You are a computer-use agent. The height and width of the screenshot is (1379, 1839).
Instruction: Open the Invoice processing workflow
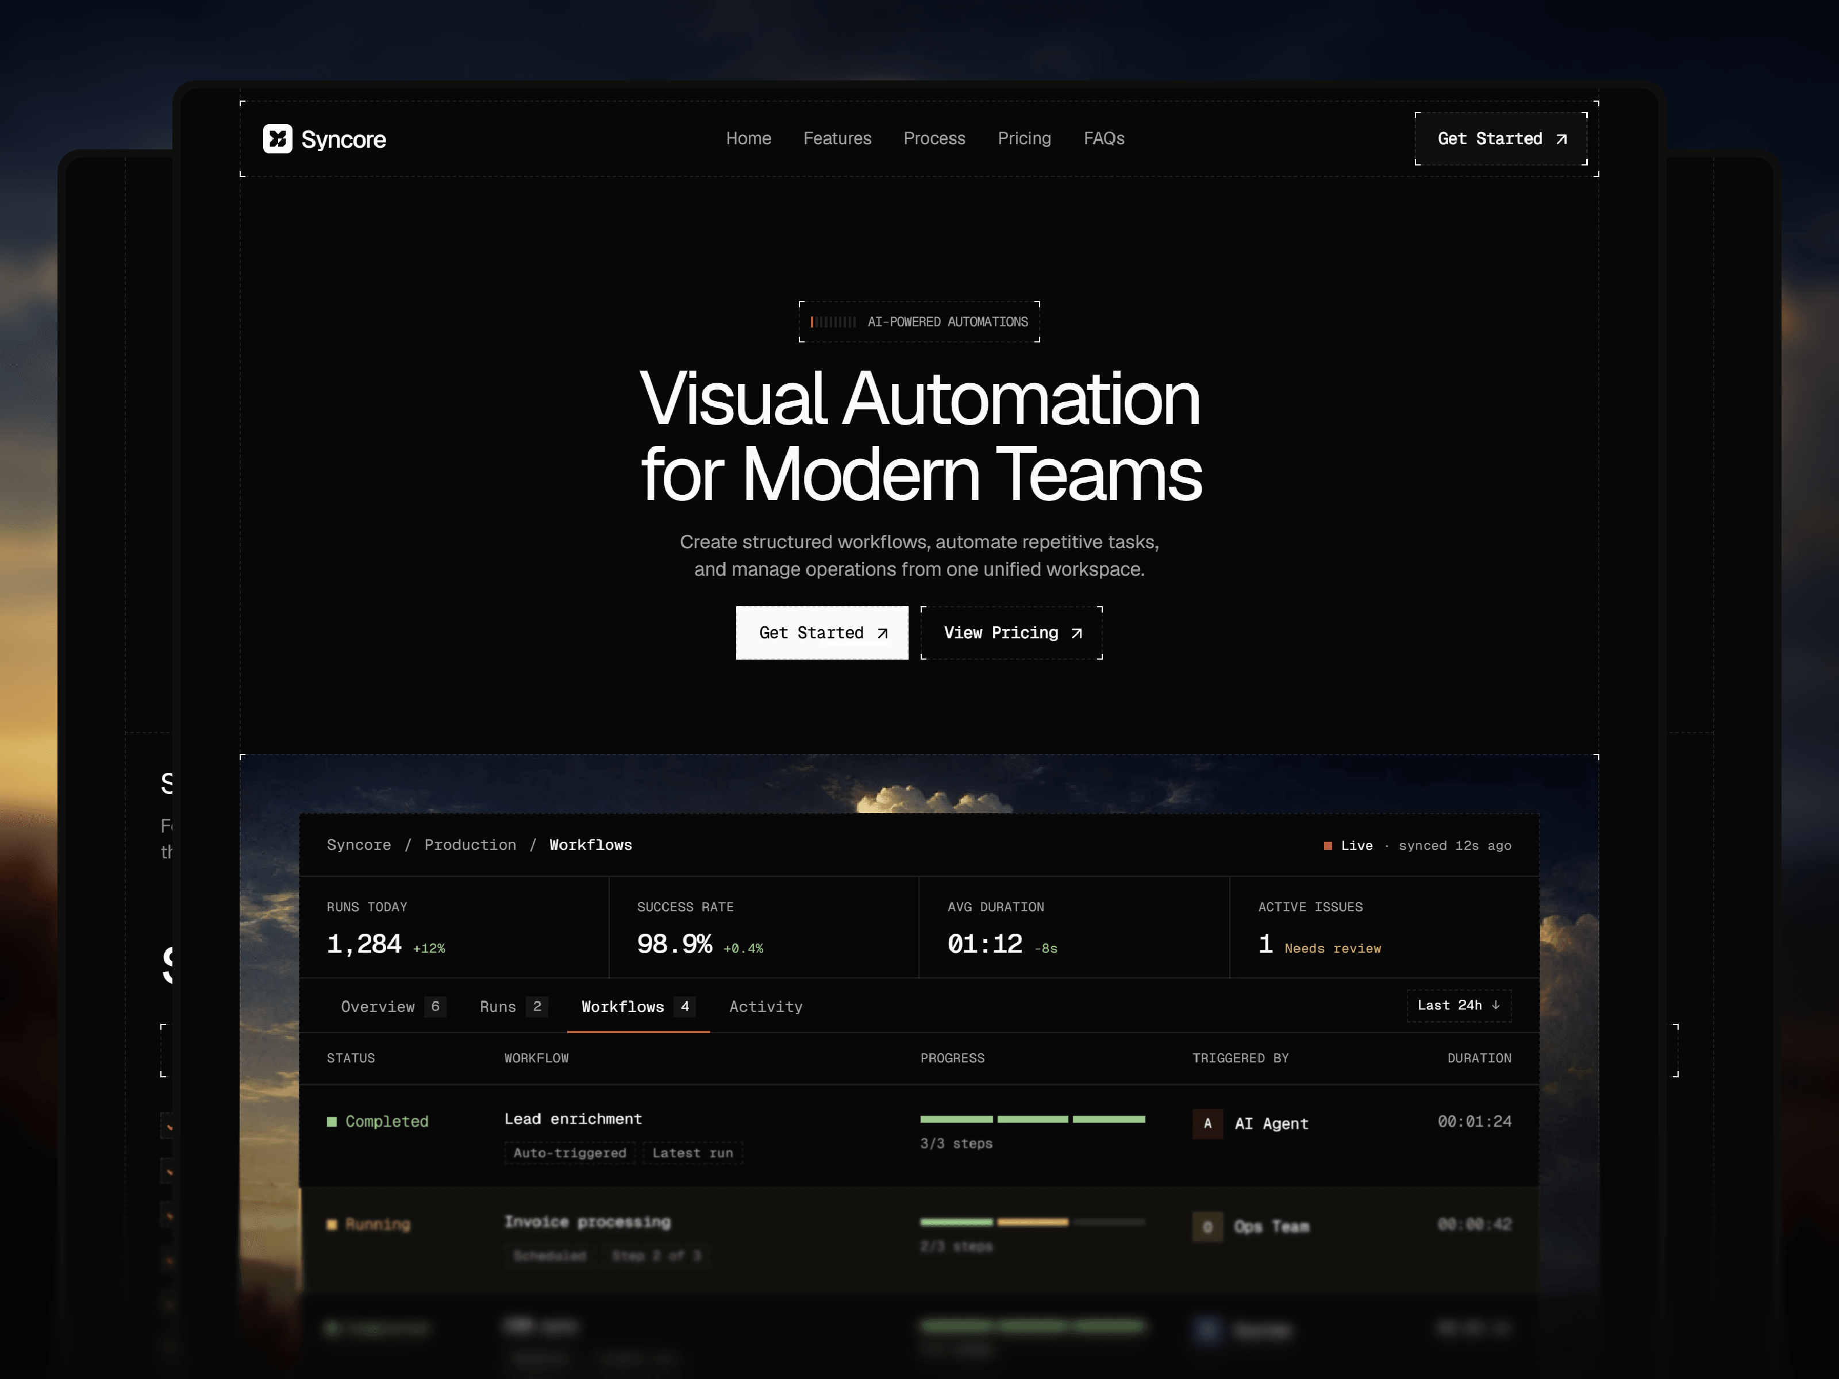click(x=587, y=1222)
